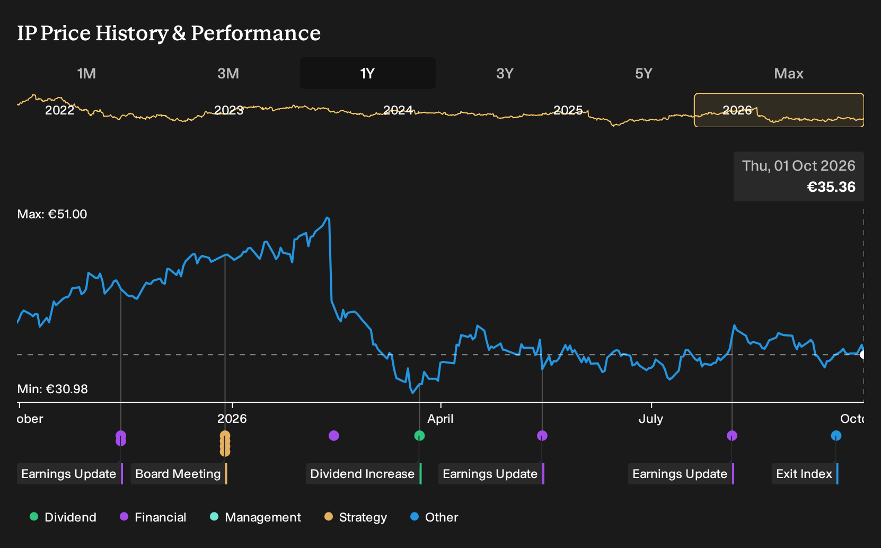Image resolution: width=881 pixels, height=548 pixels.
Task: Click the green Dividend Increase event dot
Action: coord(419,436)
